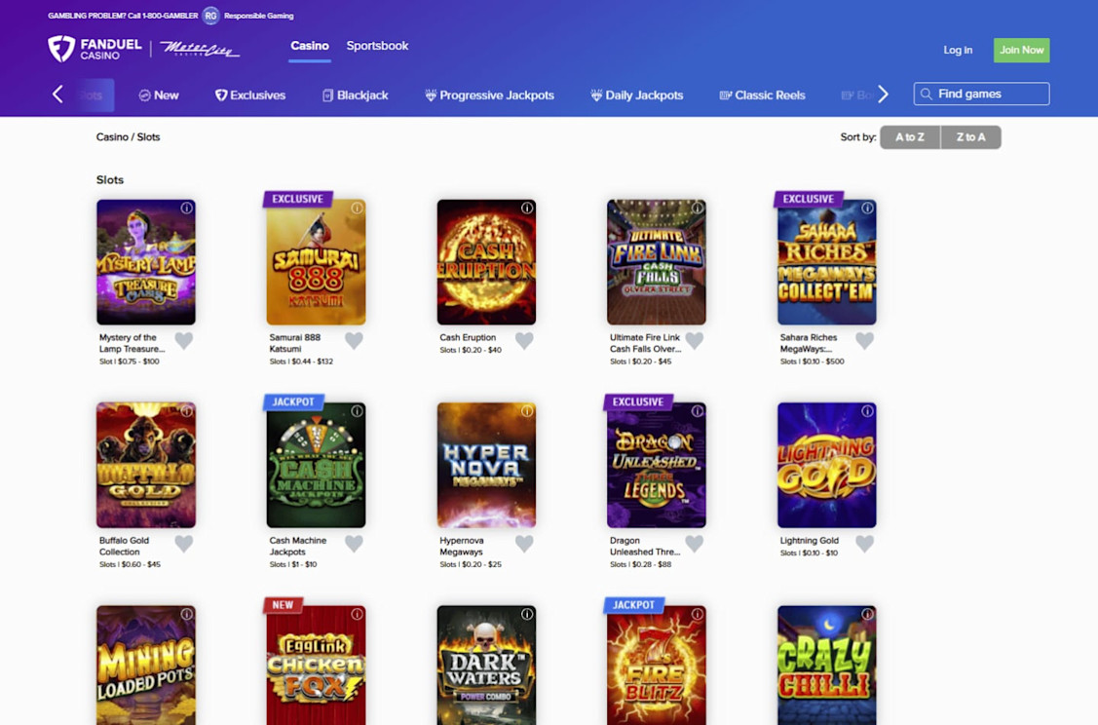Open the Crazy Chilli game thumbnail

827,666
